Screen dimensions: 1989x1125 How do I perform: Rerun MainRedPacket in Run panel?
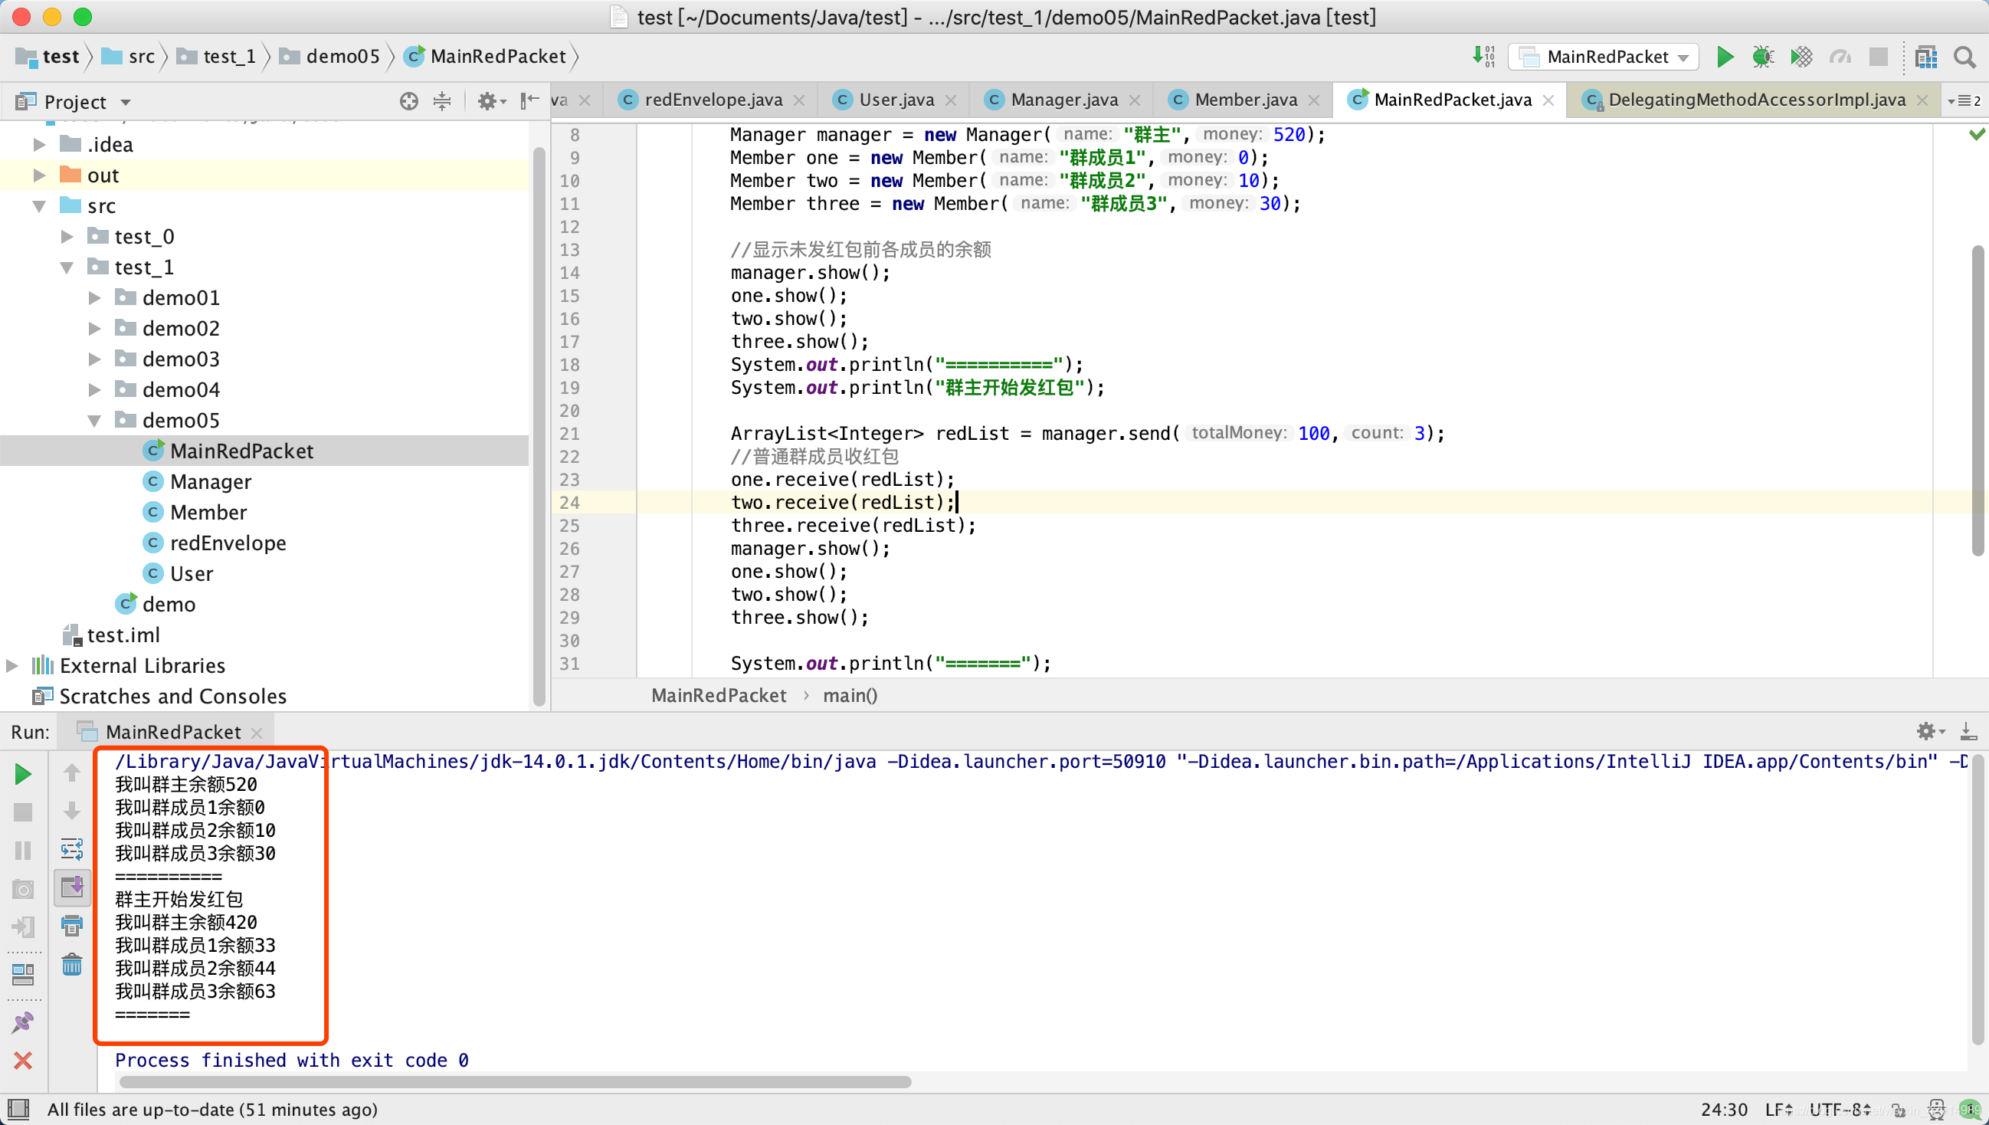pos(23,773)
